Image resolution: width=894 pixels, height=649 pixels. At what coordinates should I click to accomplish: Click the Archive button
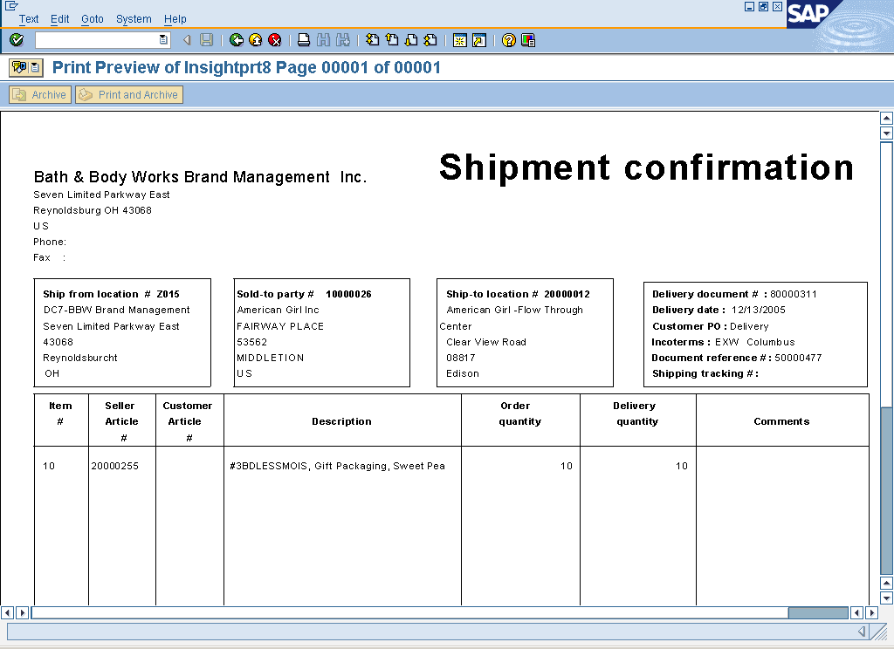coord(40,94)
